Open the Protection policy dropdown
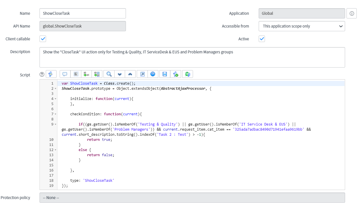The image size is (363, 207). (192, 198)
